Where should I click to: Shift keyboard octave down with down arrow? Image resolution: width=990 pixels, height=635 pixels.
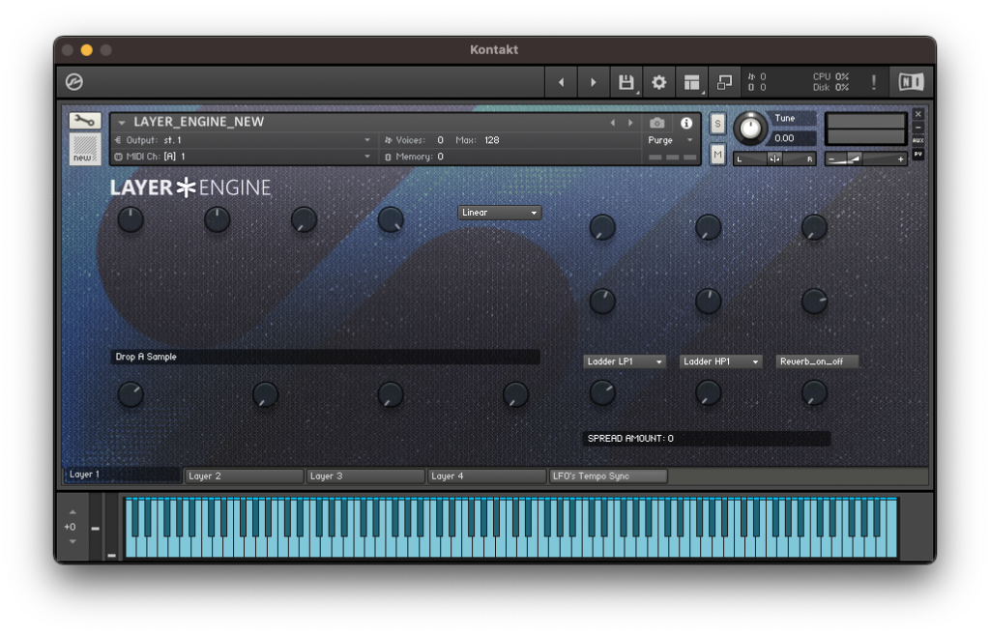pyautogui.click(x=73, y=541)
